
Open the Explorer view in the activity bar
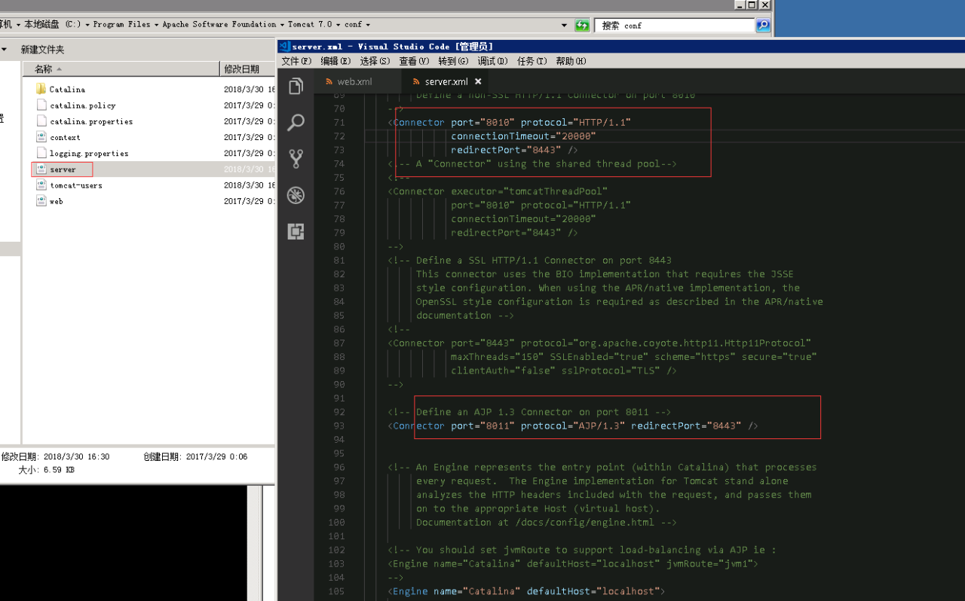[296, 86]
